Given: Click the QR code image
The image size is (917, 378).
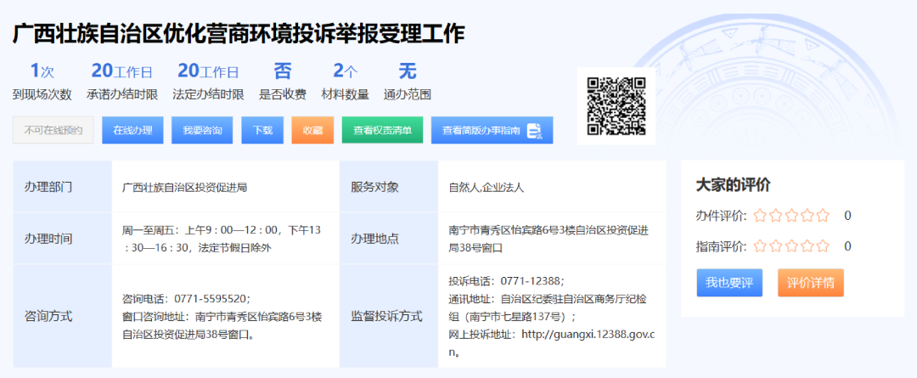Looking at the screenshot, I should [616, 106].
